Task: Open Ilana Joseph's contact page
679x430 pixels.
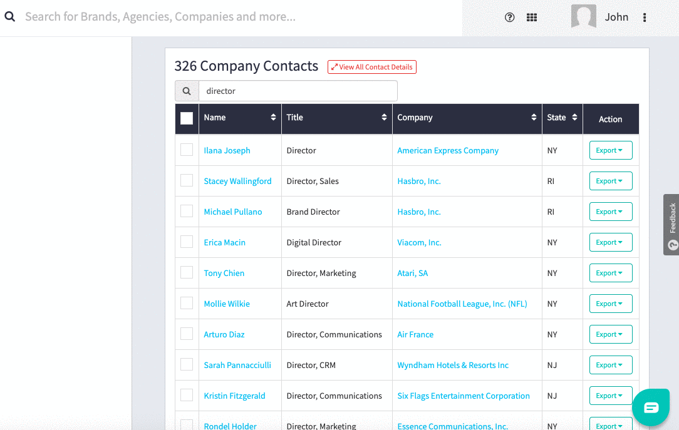Action: 227,151
